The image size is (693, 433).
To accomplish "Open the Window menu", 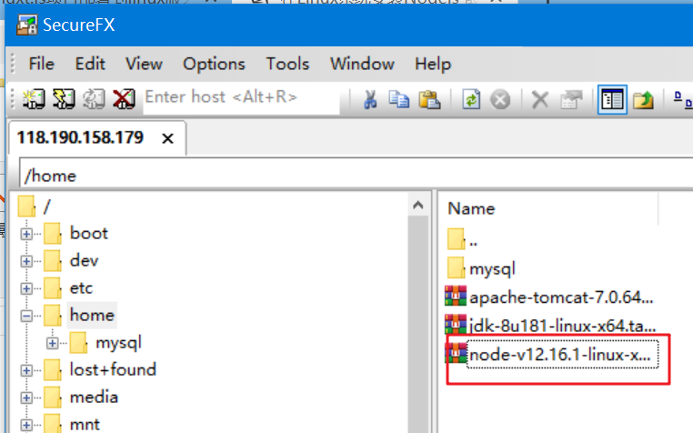I will 362,65.
